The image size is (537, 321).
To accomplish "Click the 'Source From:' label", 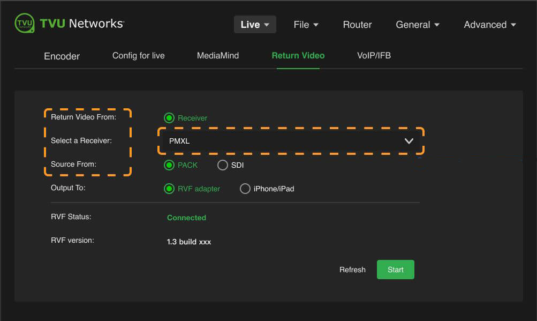I will [74, 165].
